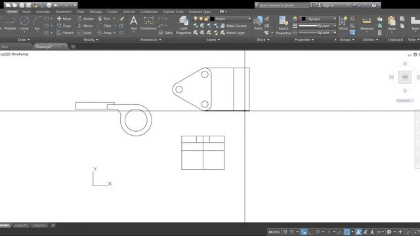Activate the Array tool

point(104,33)
